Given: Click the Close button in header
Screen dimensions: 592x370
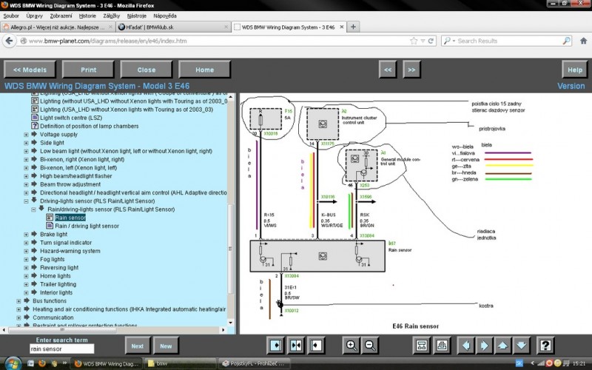Looking at the screenshot, I should coord(147,70).
